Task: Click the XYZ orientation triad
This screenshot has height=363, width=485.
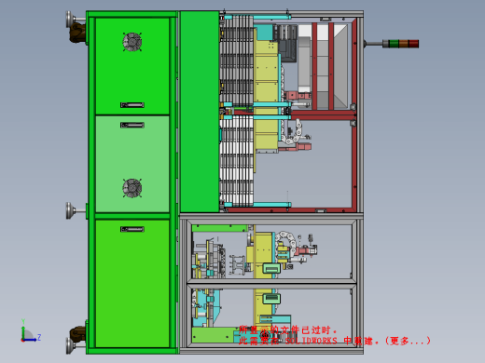Action: pos(30,330)
